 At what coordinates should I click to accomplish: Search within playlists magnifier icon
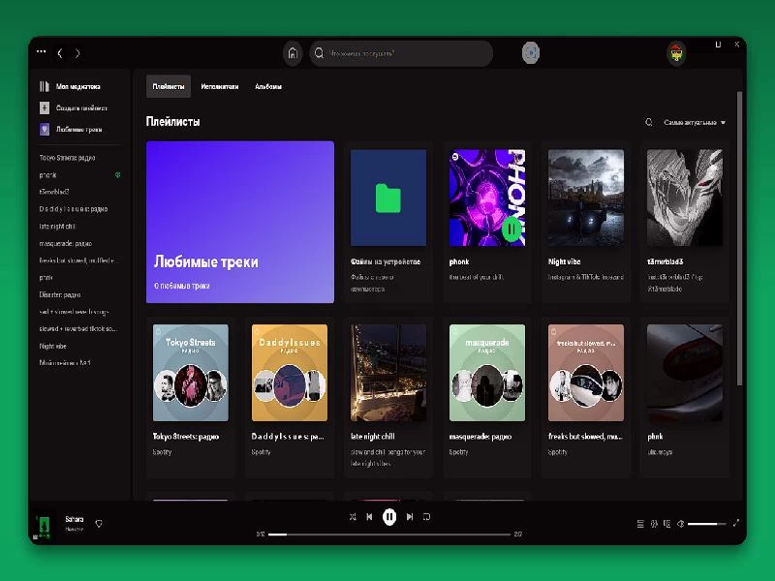coord(649,122)
